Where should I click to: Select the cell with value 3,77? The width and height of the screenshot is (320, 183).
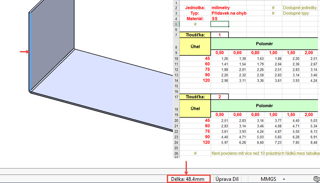tap(273, 120)
